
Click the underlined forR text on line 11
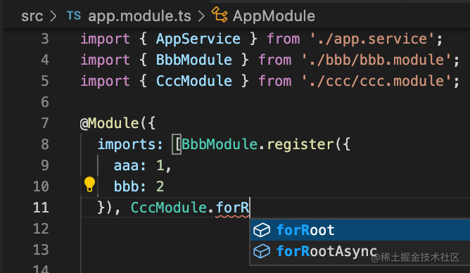[232, 208]
